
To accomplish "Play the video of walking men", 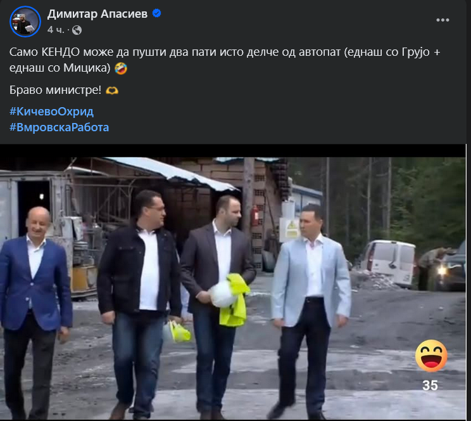I will pyautogui.click(x=233, y=288).
